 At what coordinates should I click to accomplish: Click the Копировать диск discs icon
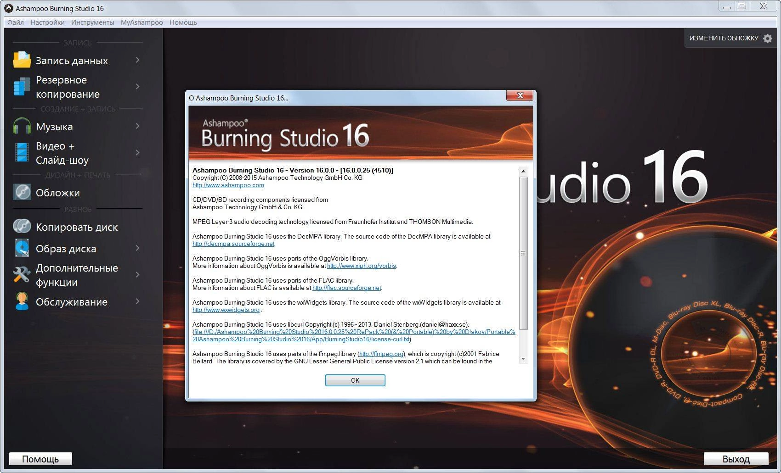pyautogui.click(x=22, y=227)
